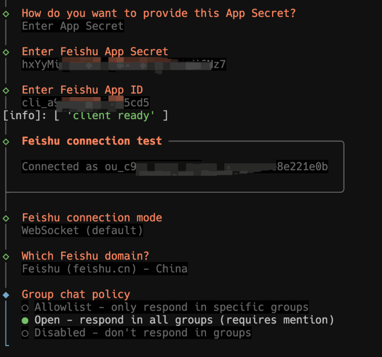
Task: Click the Group chat policy heading
Action: (76, 294)
